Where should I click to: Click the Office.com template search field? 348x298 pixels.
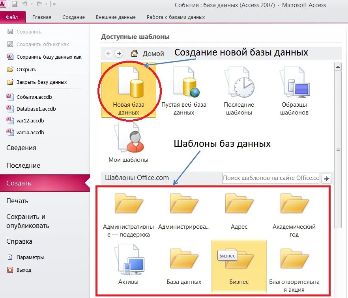[x=271, y=178]
